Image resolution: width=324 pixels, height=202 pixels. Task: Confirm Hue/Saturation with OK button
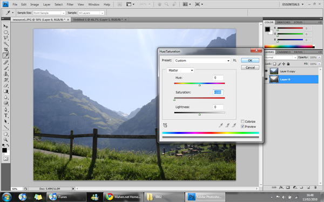tap(250, 60)
